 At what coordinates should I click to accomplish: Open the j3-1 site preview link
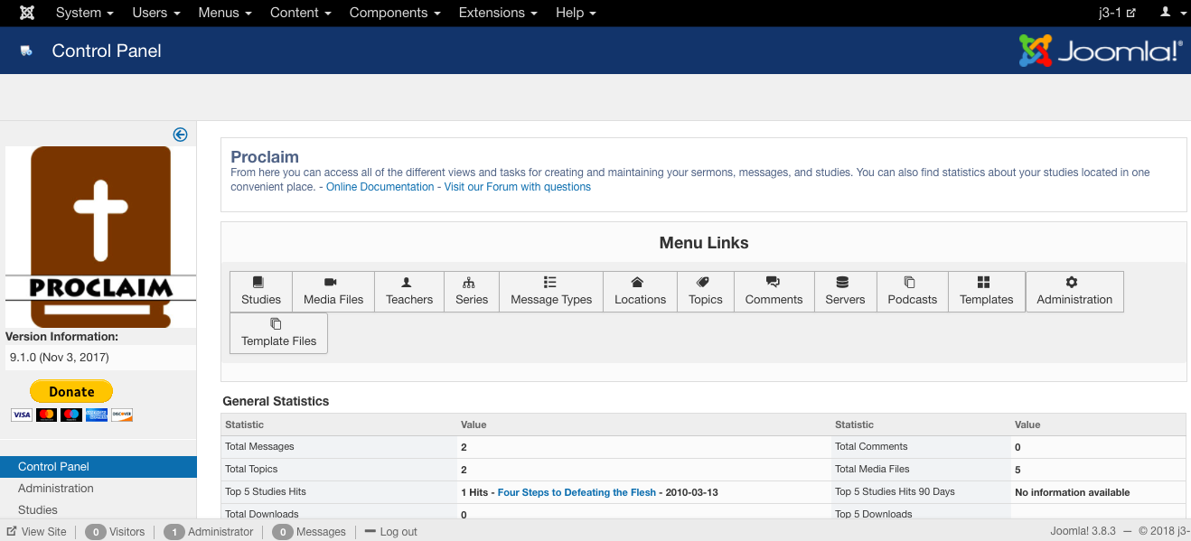pos(1117,13)
